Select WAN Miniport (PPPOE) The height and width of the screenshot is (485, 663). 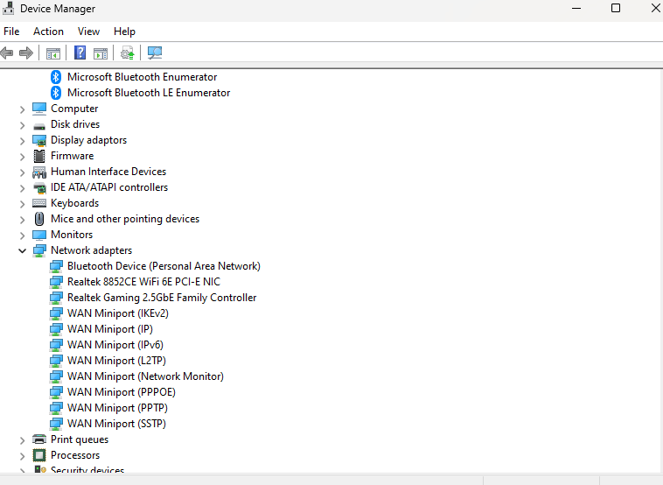[x=122, y=392]
